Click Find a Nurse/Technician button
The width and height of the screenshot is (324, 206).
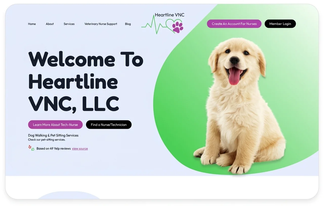(x=109, y=124)
